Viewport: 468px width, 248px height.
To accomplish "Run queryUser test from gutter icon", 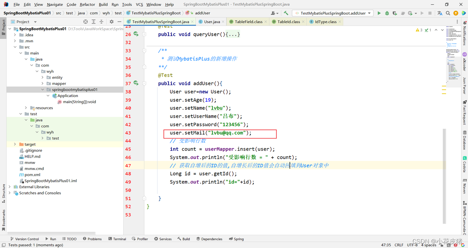I will (136, 34).
